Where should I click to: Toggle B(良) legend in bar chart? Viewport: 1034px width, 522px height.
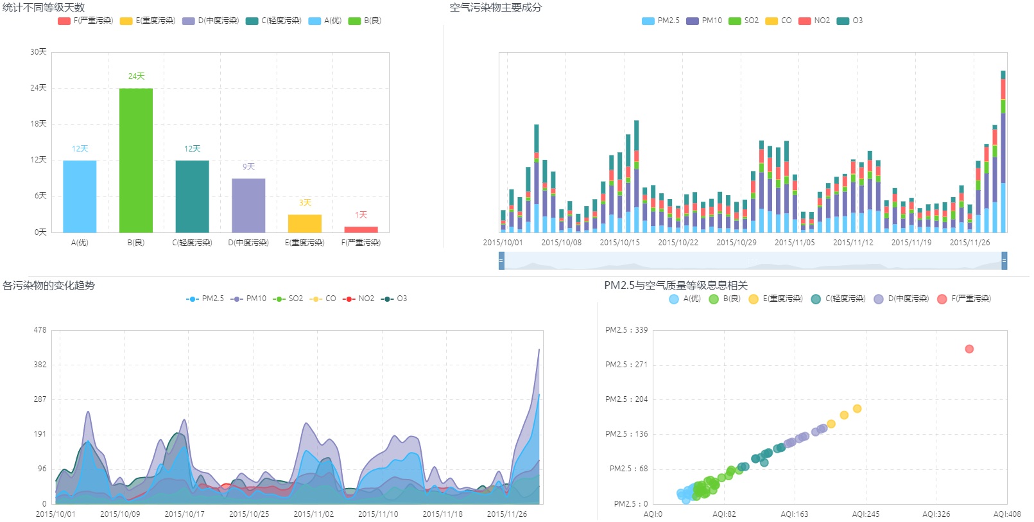pos(365,21)
